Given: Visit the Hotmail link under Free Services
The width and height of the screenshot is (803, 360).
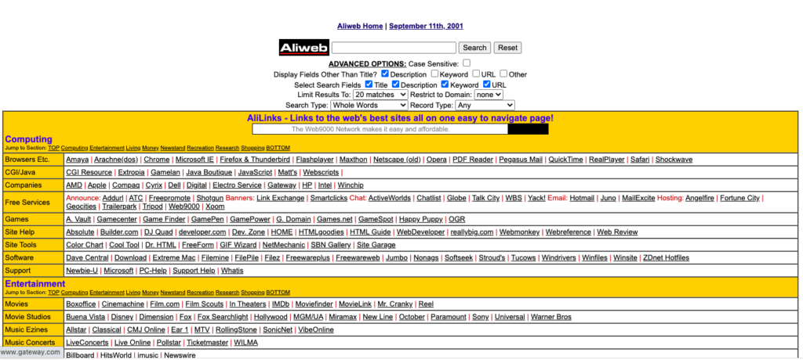Looking at the screenshot, I should (581, 198).
